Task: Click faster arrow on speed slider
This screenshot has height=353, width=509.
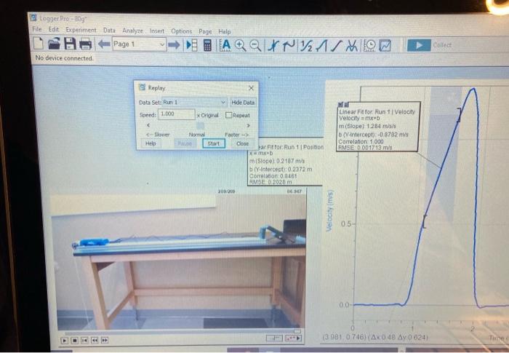Action: (x=249, y=125)
